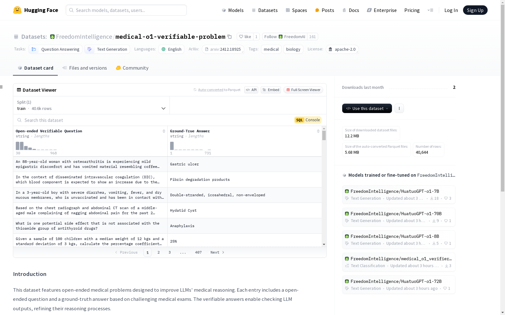Focus the search models, datasets, users field

(126, 10)
